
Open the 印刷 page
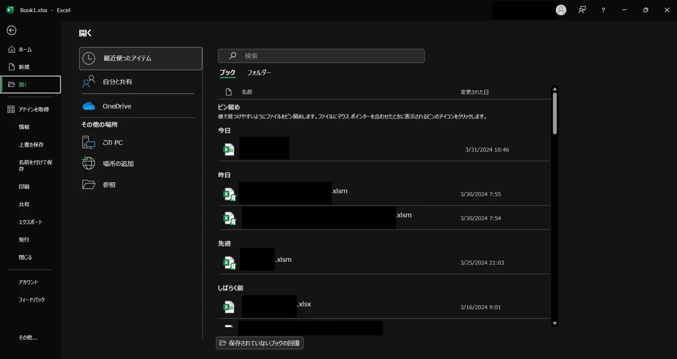pyautogui.click(x=24, y=187)
